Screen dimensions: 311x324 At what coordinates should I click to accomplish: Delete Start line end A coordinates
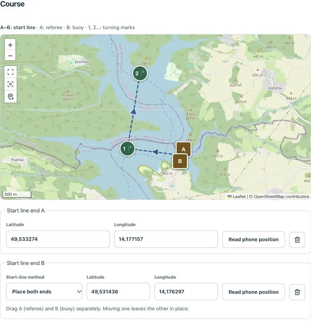(x=297, y=239)
